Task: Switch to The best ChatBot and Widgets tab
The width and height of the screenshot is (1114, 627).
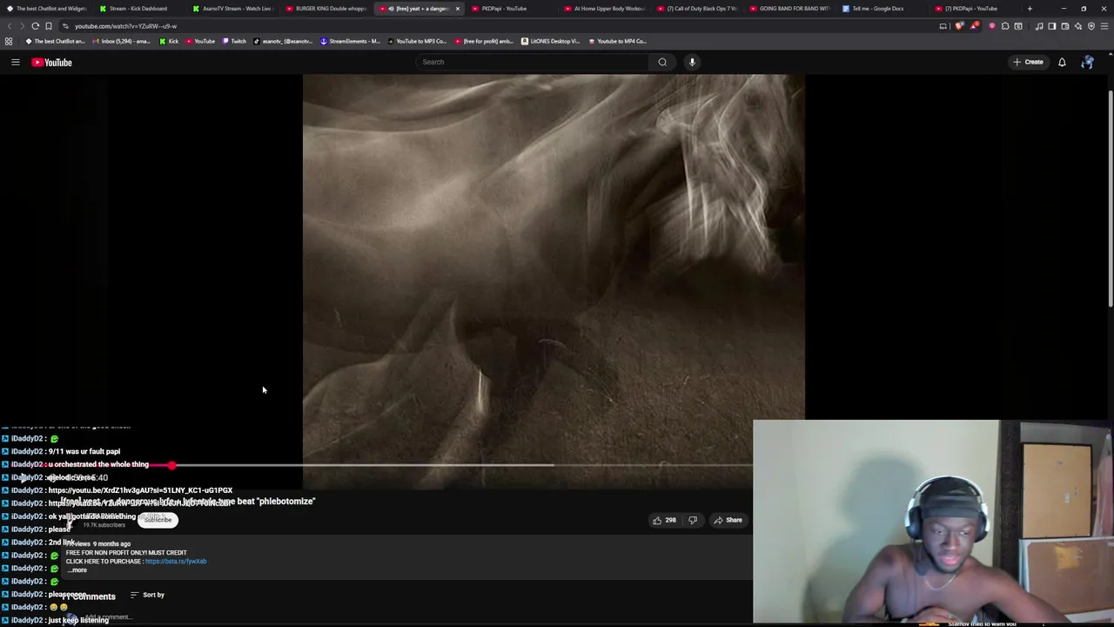Action: tap(46, 9)
